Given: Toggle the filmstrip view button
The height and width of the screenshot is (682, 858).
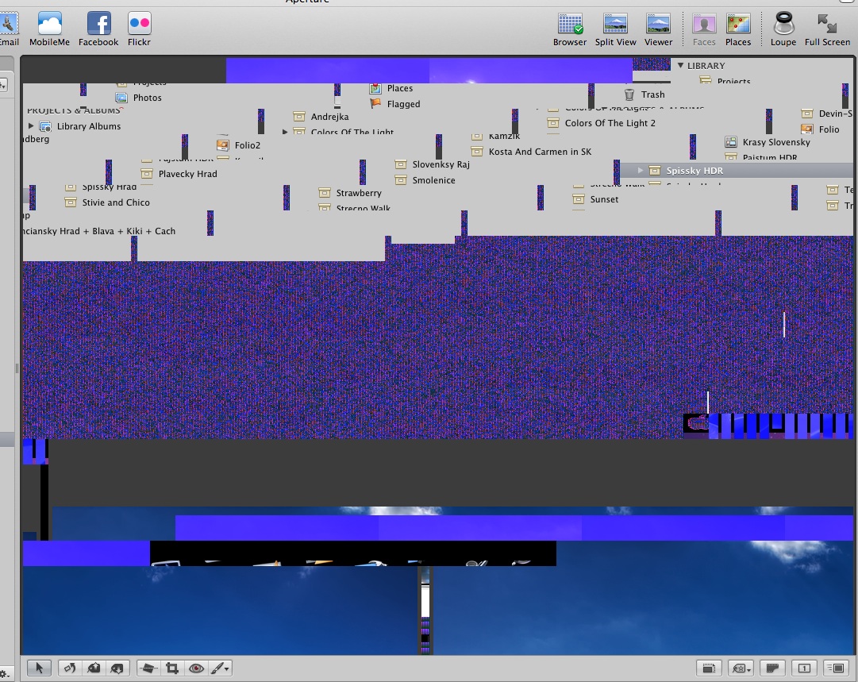Looking at the screenshot, I should [x=772, y=668].
